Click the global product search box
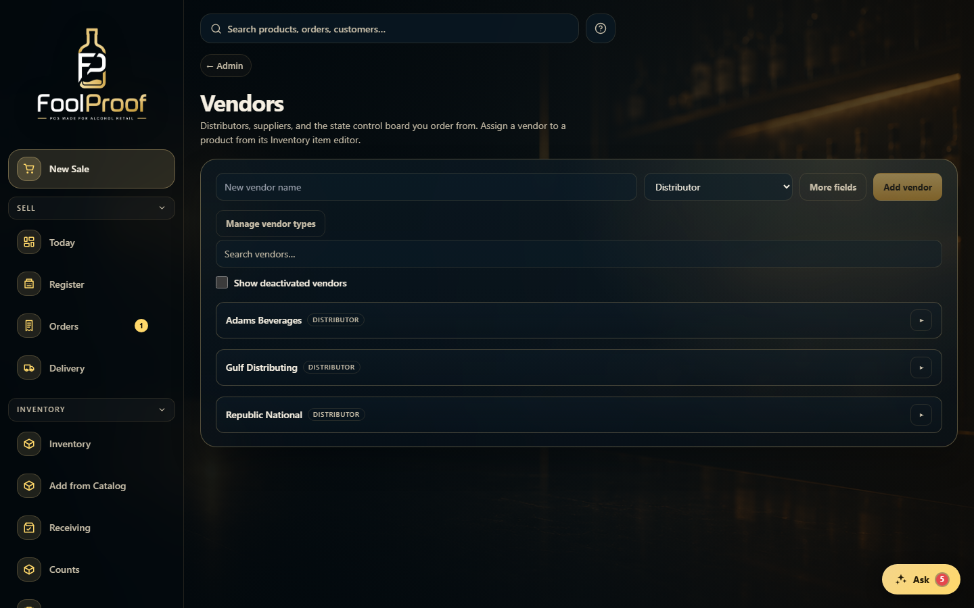974x608 pixels. pos(390,28)
